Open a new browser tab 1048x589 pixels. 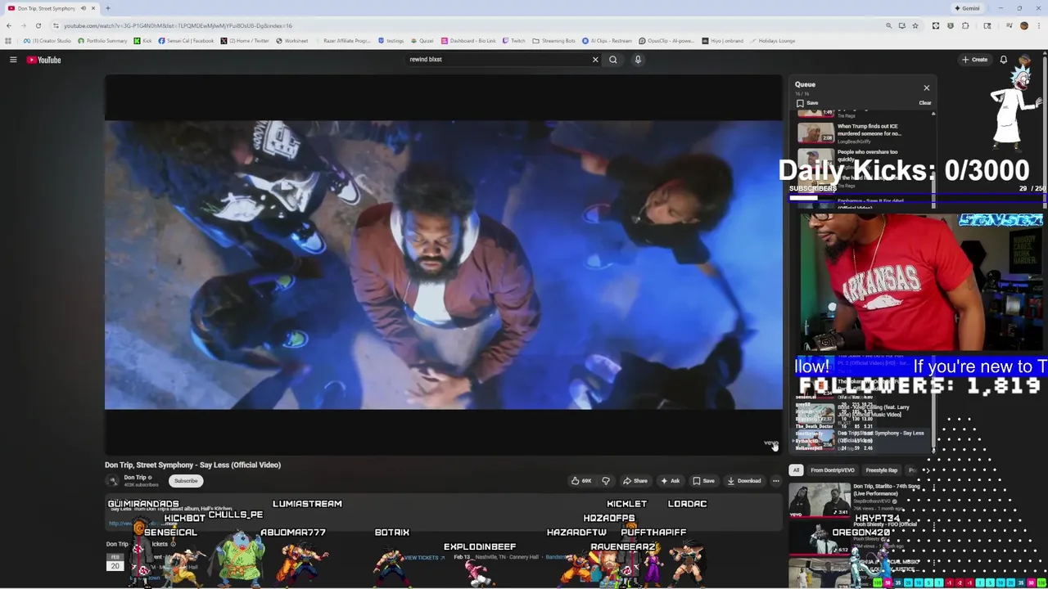coord(108,8)
